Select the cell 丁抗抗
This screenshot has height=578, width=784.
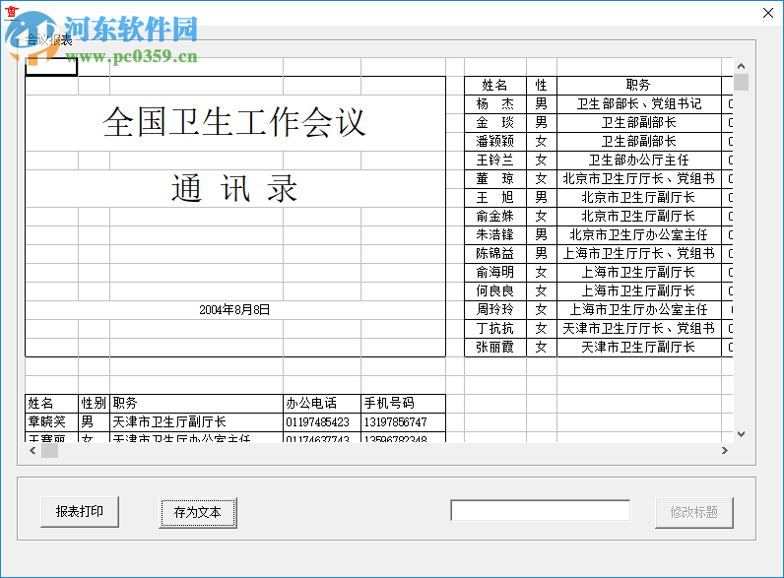point(495,329)
